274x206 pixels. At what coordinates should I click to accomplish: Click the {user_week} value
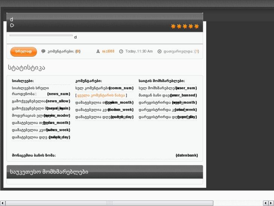186,110
